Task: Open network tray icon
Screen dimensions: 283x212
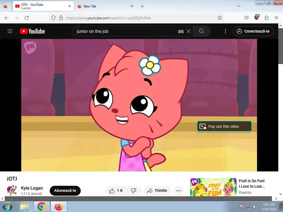Action: point(248,207)
